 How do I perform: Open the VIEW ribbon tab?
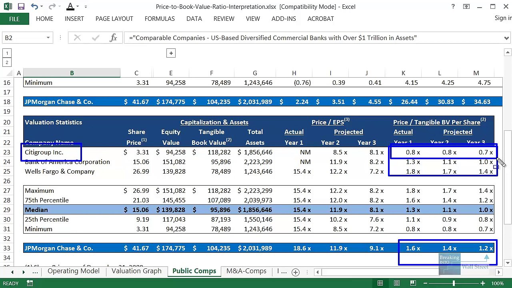(x=253, y=19)
